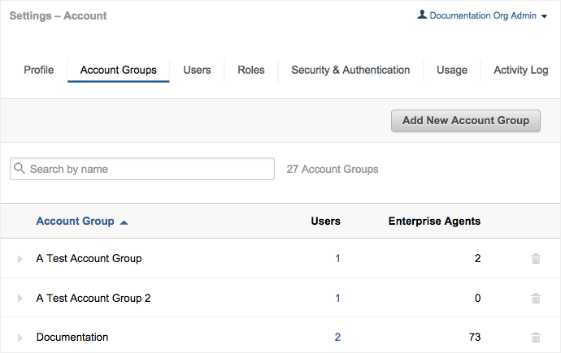View the Activity Log tab
Viewport: 561px width, 353px height.
coord(520,70)
